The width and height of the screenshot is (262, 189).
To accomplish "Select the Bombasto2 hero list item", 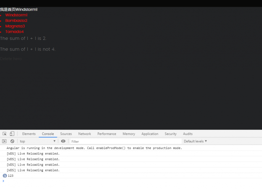I will pos(16,21).
